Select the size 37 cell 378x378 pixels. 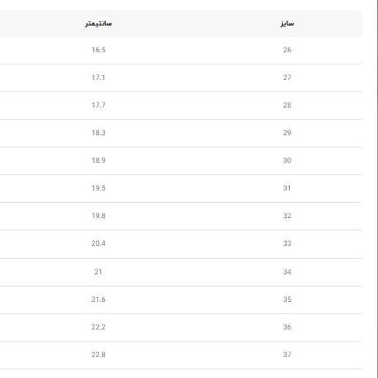click(x=287, y=355)
